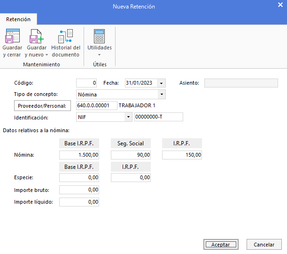This screenshot has width=287, height=254.
Task: Click the Importe líquido field
Action: [x=79, y=202]
